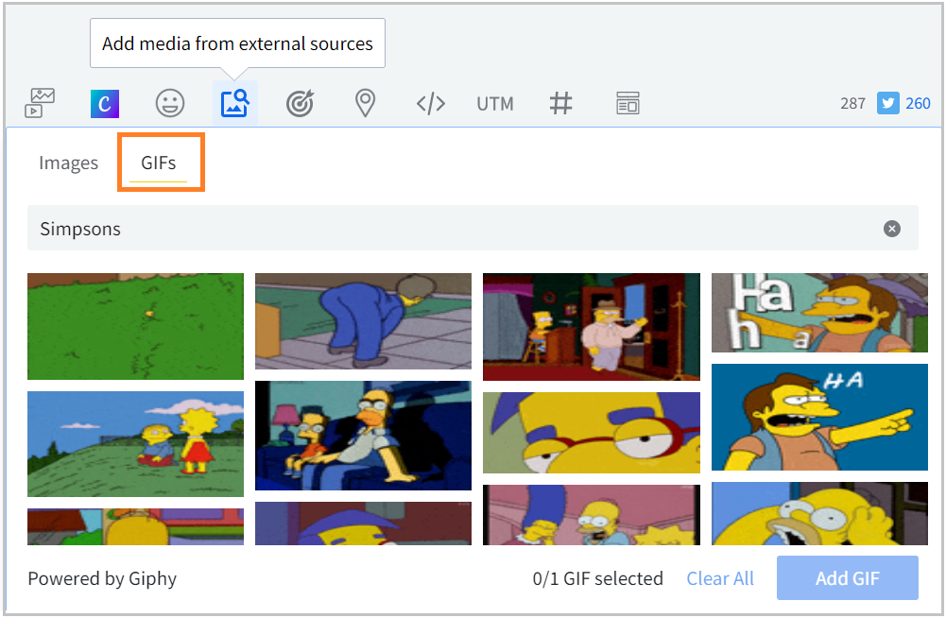Open the hashtag manager icon
Viewport: 946px width, 618px height.
[x=561, y=103]
